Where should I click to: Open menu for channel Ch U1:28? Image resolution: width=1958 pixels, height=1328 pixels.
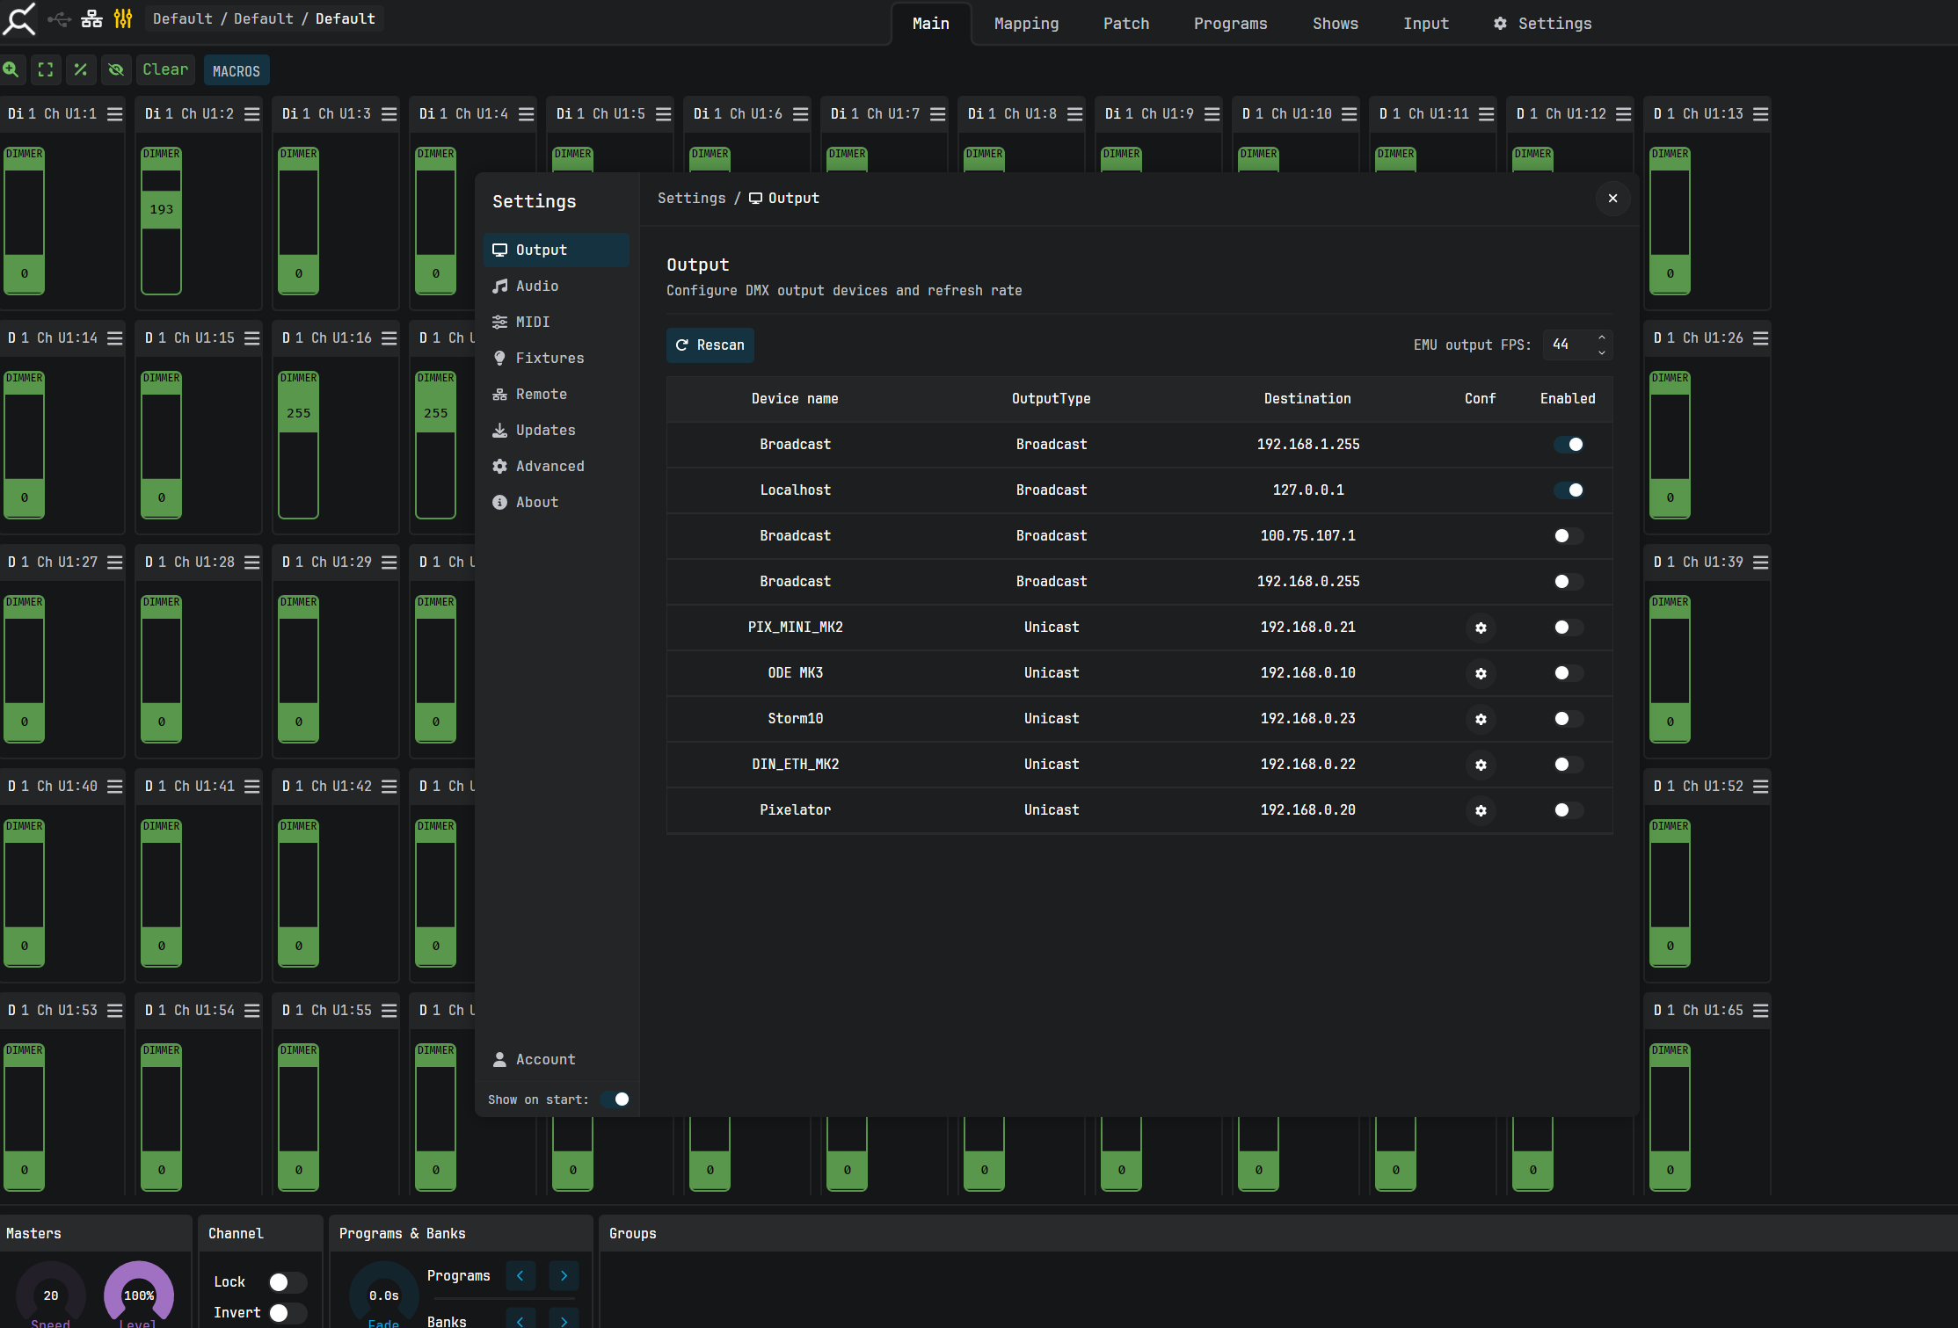pos(251,562)
